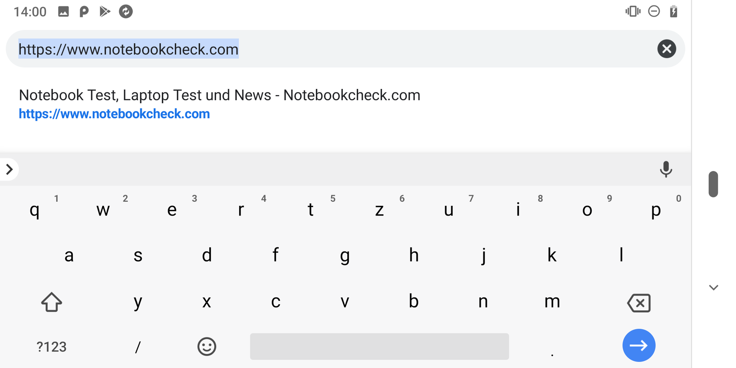Open the Notebookcheck.com suggestion title
Screen dimensions: 736x368
[x=219, y=95]
